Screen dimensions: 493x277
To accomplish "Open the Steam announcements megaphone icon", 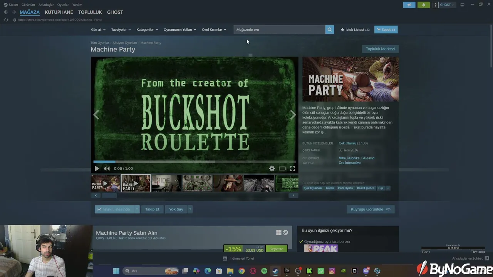I will (409, 5).
